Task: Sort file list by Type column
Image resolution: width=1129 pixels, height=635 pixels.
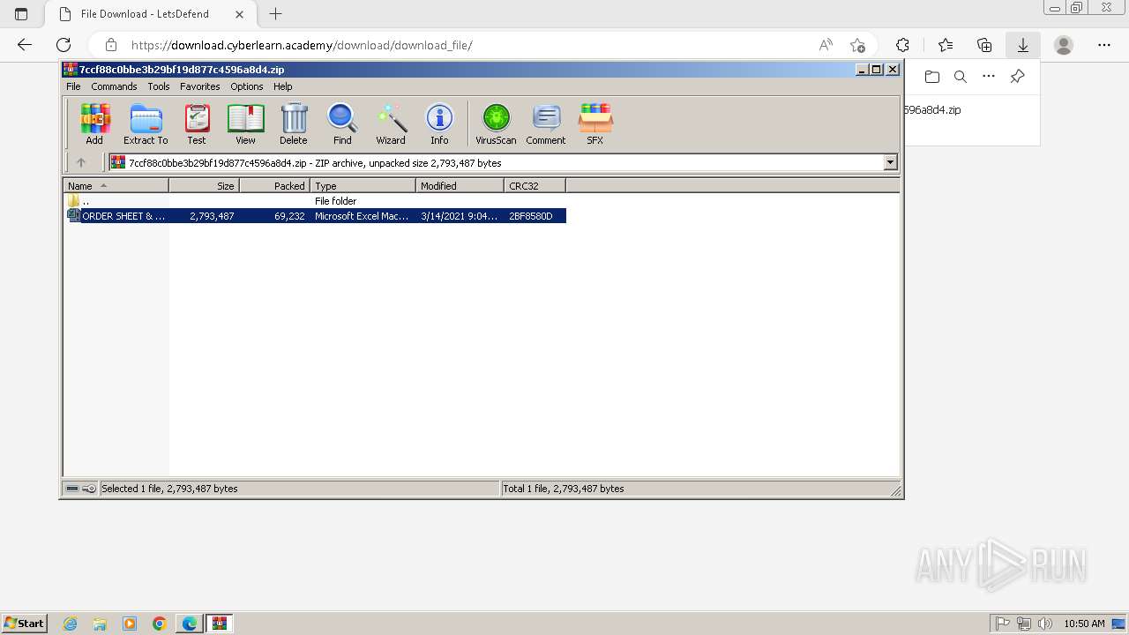Action: click(x=363, y=185)
